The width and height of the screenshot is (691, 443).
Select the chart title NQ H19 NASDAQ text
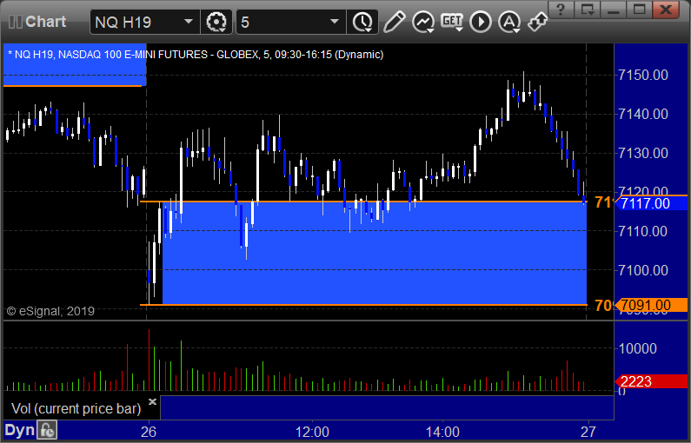click(x=196, y=55)
